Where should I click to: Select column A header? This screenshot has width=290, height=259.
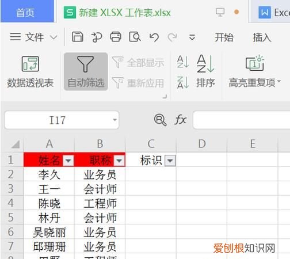pos(49,144)
